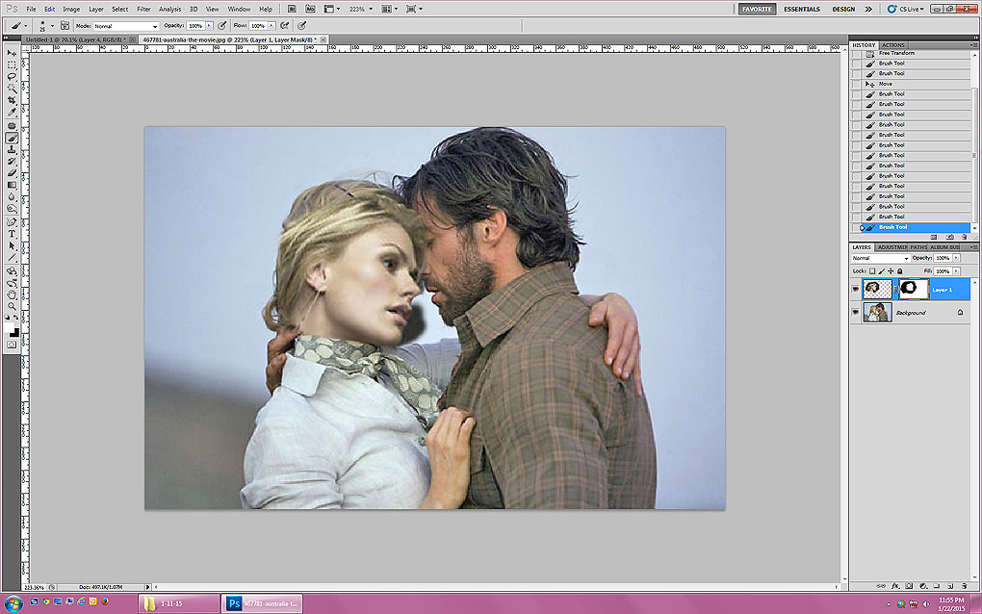Select the Horizontal Type tool
This screenshot has width=982, height=614.
point(12,233)
